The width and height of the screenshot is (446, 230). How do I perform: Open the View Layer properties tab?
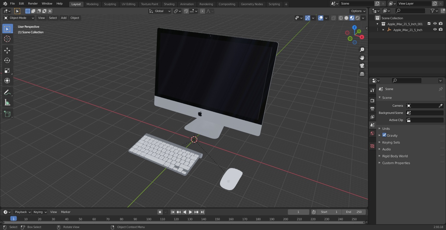[x=372, y=117]
